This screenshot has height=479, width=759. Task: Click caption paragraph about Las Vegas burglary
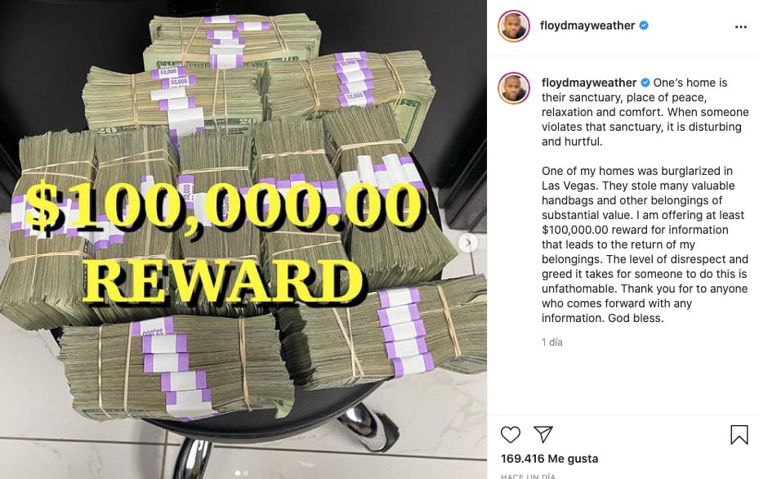[645, 244]
